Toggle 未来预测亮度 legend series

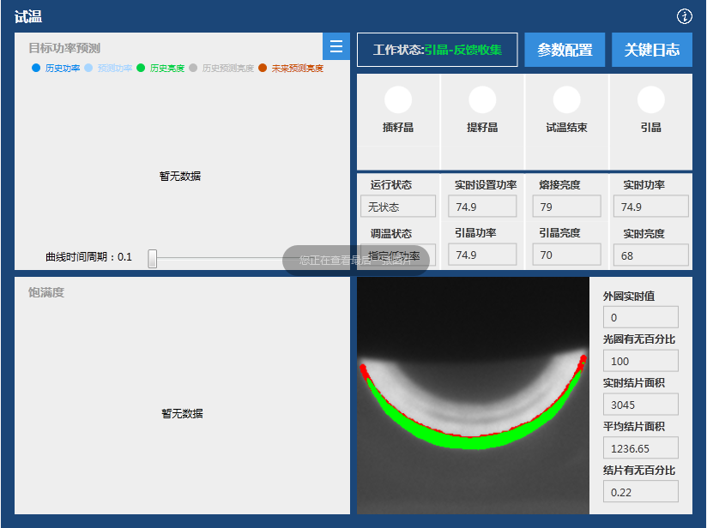(291, 68)
